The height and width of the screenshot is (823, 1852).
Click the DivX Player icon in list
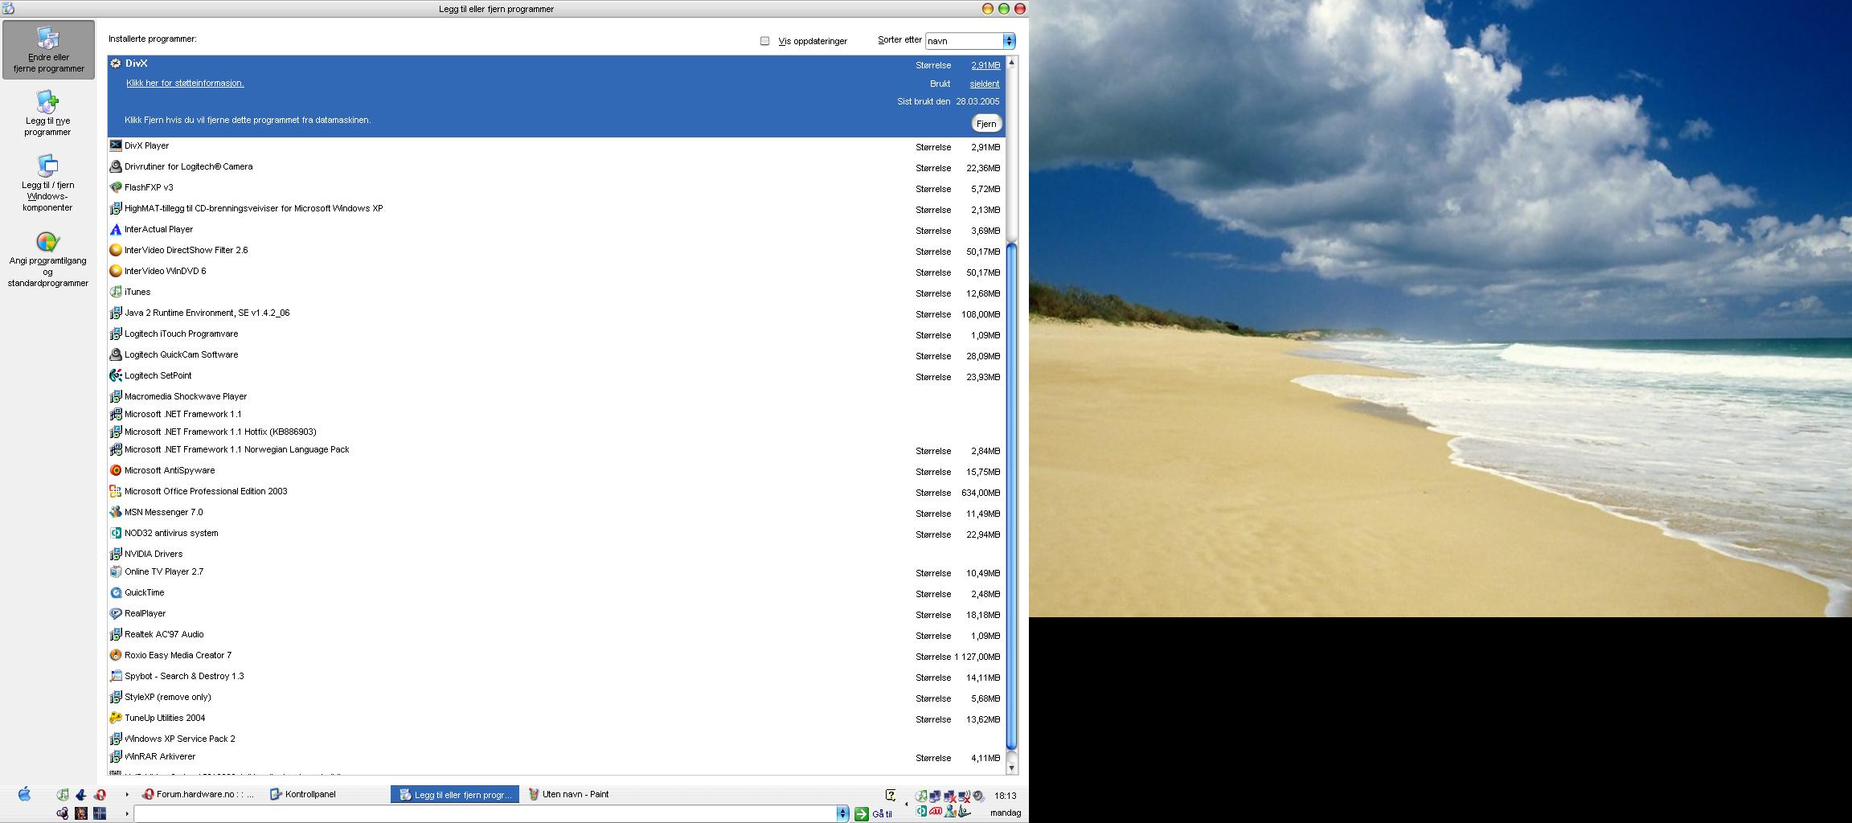tap(116, 145)
